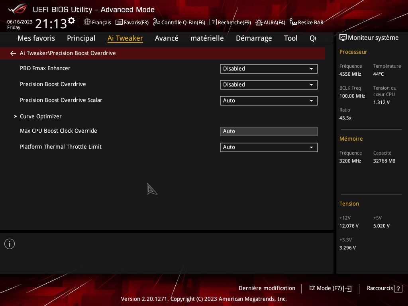Click the globe language icon for Français
This screenshot has height=306, width=408.
pyautogui.click(x=87, y=22)
